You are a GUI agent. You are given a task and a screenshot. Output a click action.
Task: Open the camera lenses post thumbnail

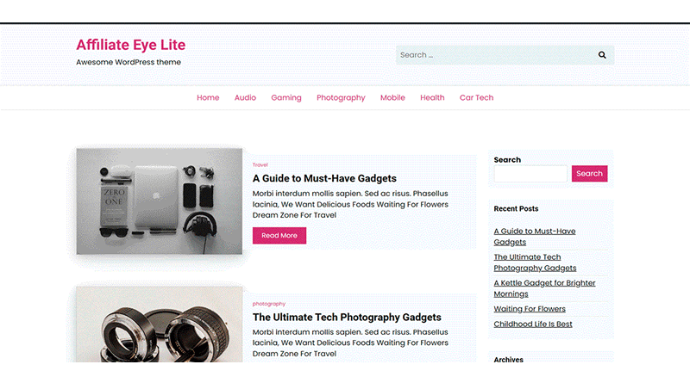pyautogui.click(x=160, y=324)
